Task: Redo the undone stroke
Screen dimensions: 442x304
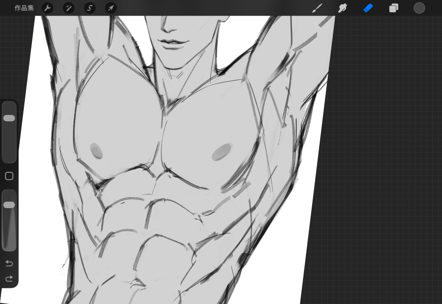Action: click(x=9, y=279)
